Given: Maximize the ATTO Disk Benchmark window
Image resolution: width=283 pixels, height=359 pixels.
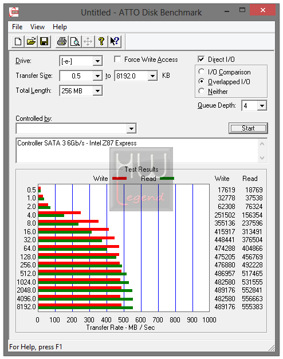Looking at the screenshot, I should (242, 10).
